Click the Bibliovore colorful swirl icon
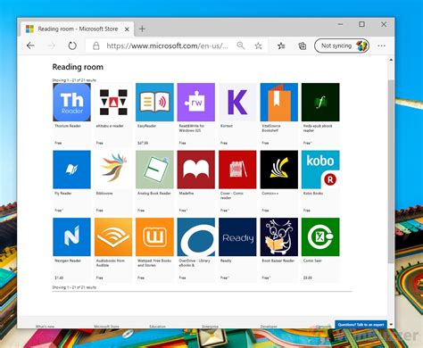 coord(113,170)
